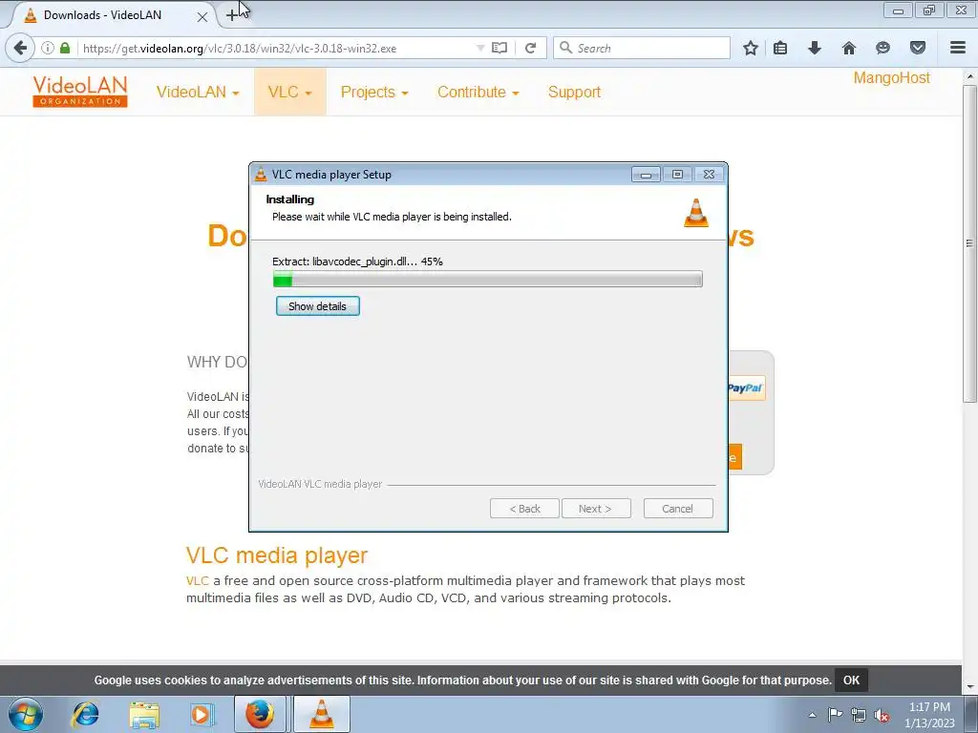The image size is (978, 733).
Task: Click the address bar URL field
Action: click(278, 48)
